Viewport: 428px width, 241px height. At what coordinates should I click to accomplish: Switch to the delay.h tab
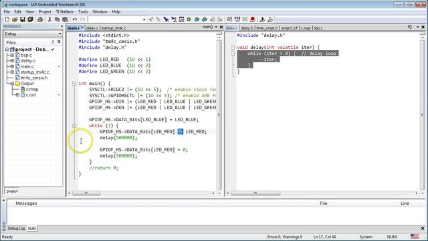pyautogui.click(x=247, y=28)
